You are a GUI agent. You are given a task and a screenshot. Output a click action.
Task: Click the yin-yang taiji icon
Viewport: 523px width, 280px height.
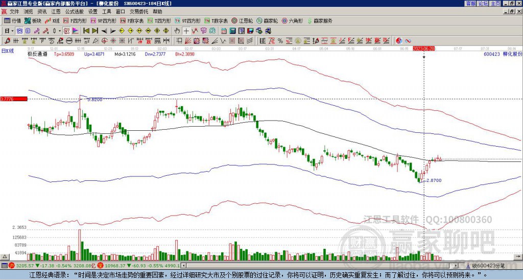(x=399, y=41)
